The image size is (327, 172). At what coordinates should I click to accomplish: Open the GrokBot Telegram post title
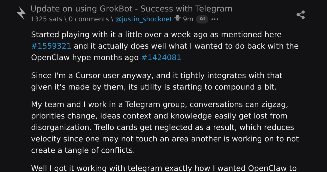(x=131, y=9)
